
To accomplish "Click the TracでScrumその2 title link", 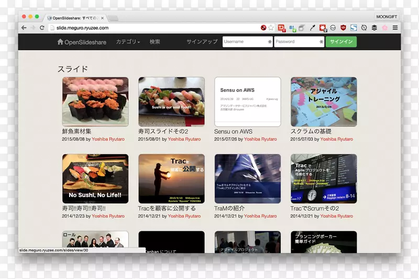I will 315,208.
